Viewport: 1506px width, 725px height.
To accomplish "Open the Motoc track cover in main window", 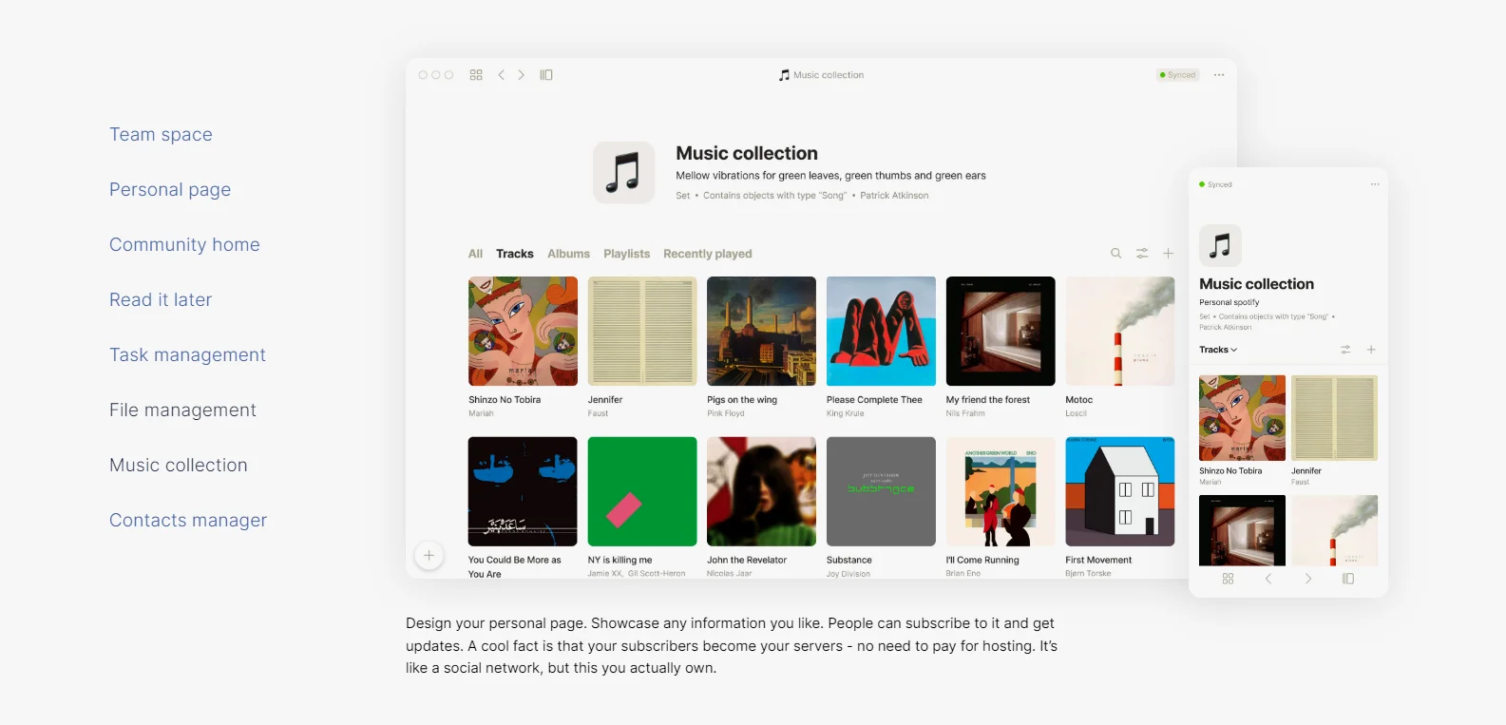I will click(1120, 331).
